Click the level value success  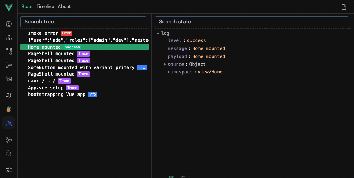(x=196, y=41)
